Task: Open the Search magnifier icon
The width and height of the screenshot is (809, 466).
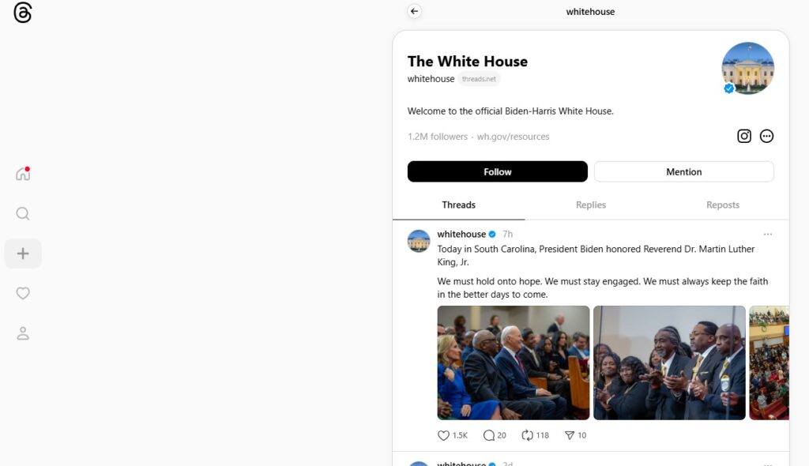Action: pos(23,213)
